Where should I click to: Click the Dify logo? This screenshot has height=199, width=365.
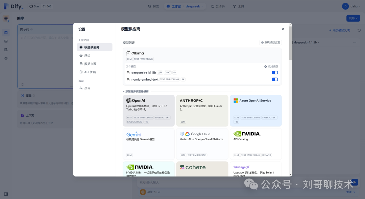pos(14,6)
